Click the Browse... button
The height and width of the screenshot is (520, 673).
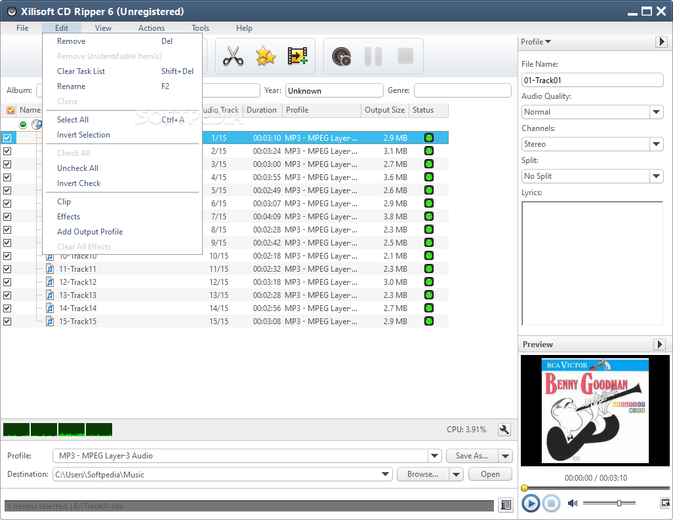[x=423, y=474]
